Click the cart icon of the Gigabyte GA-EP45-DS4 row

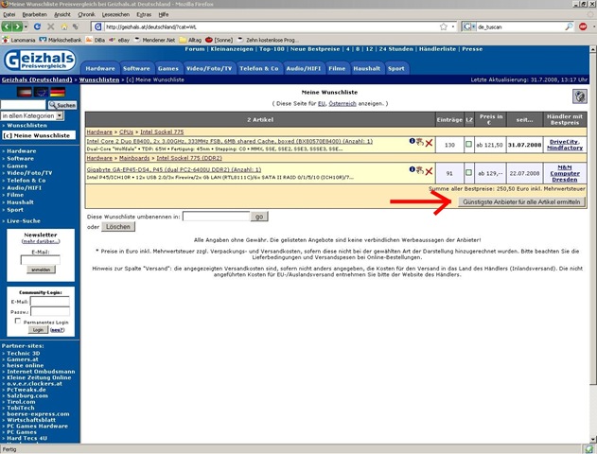coord(419,170)
